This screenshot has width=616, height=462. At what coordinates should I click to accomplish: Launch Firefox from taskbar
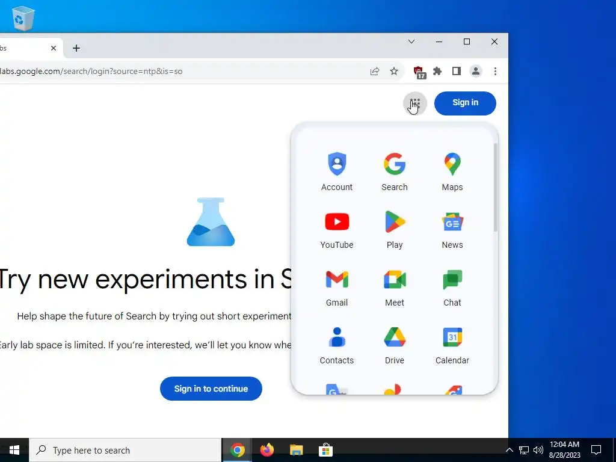click(266, 450)
